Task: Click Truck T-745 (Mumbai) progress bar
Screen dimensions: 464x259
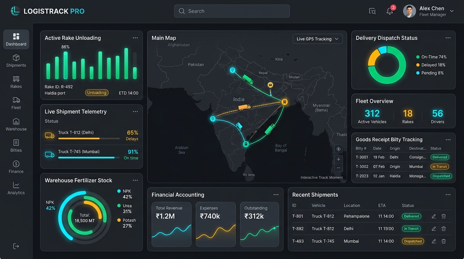Action: [89, 157]
